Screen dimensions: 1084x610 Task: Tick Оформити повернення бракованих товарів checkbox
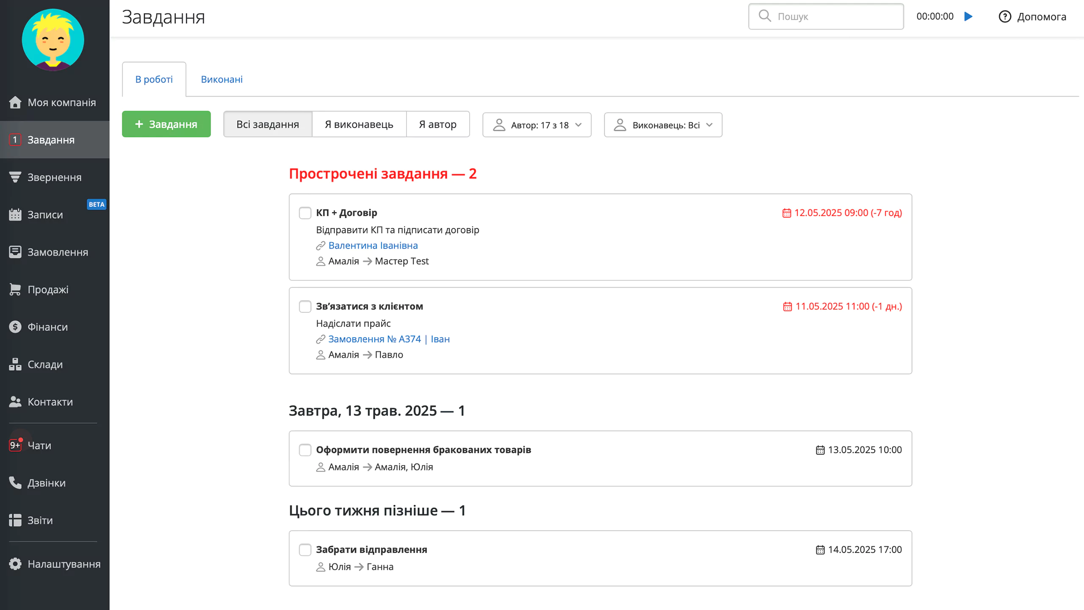[305, 450]
